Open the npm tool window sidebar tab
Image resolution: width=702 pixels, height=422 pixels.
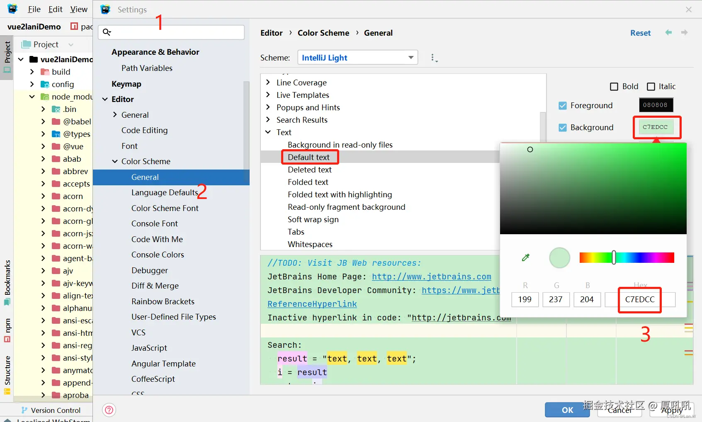point(7,330)
